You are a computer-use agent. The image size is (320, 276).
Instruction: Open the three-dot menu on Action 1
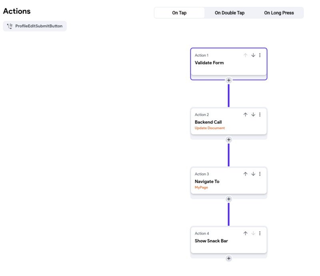(x=260, y=55)
